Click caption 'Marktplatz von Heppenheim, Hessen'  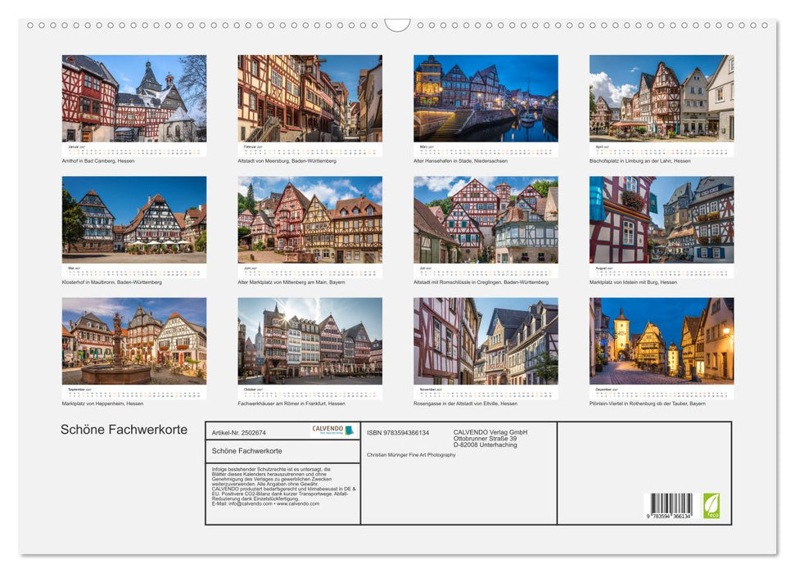[102, 404]
